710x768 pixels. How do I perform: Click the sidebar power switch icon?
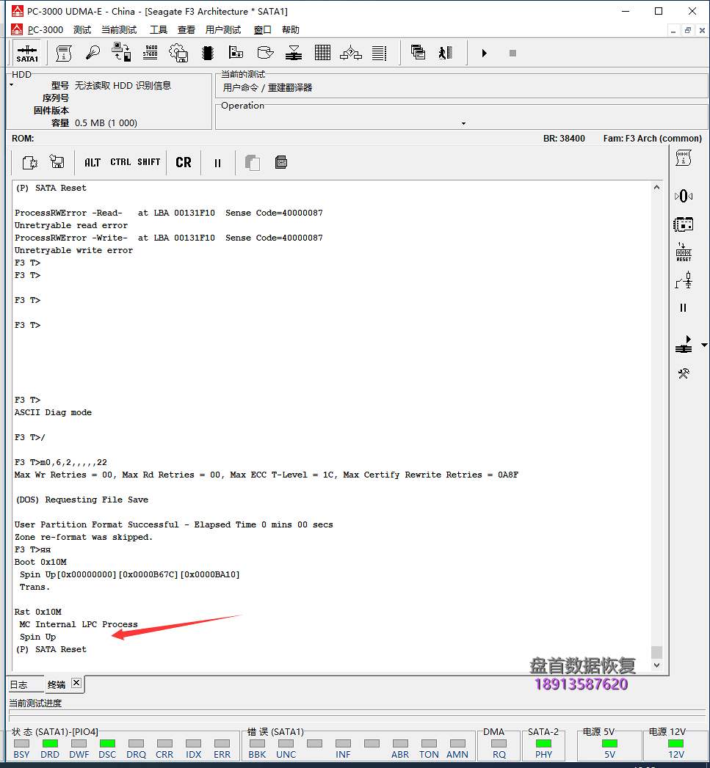[684, 281]
